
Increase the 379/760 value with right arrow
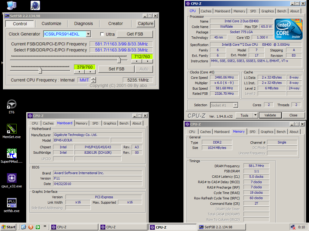tap(90, 72)
